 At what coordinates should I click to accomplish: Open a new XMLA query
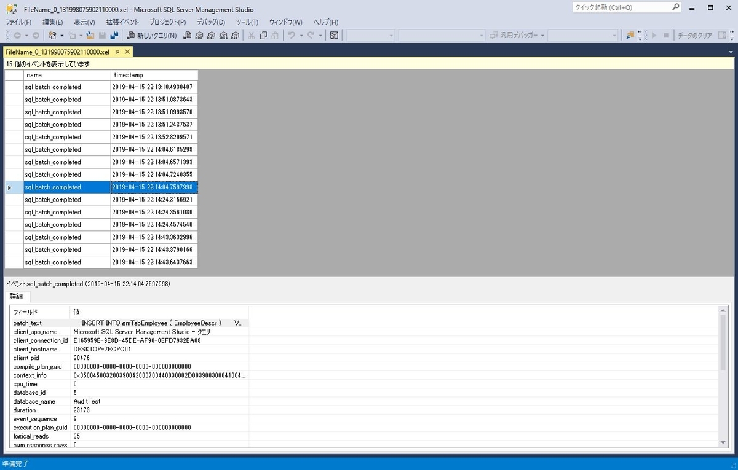[223, 36]
